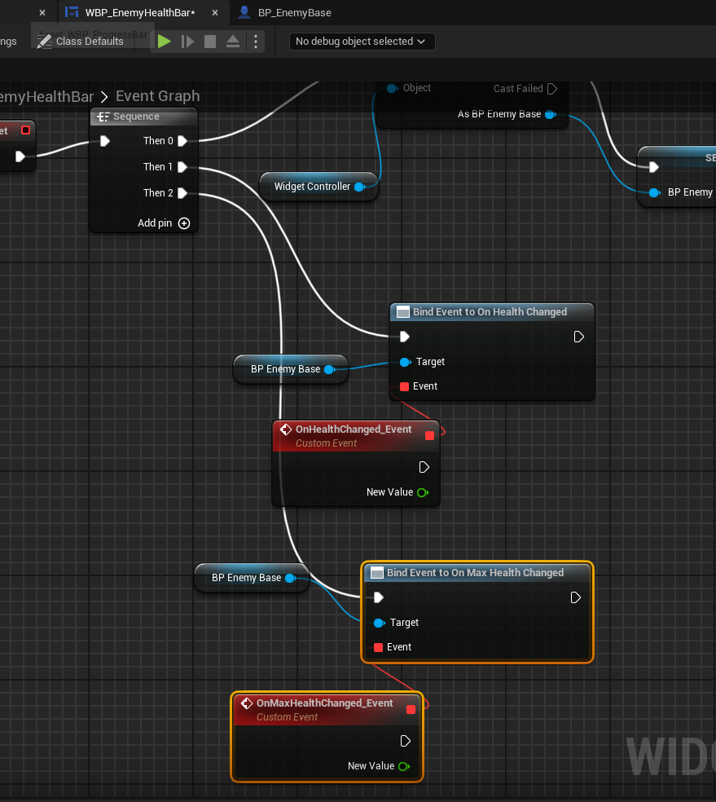The image size is (716, 802).
Task: Click input exec pin of Bind On Health Changed
Action: pyautogui.click(x=405, y=337)
